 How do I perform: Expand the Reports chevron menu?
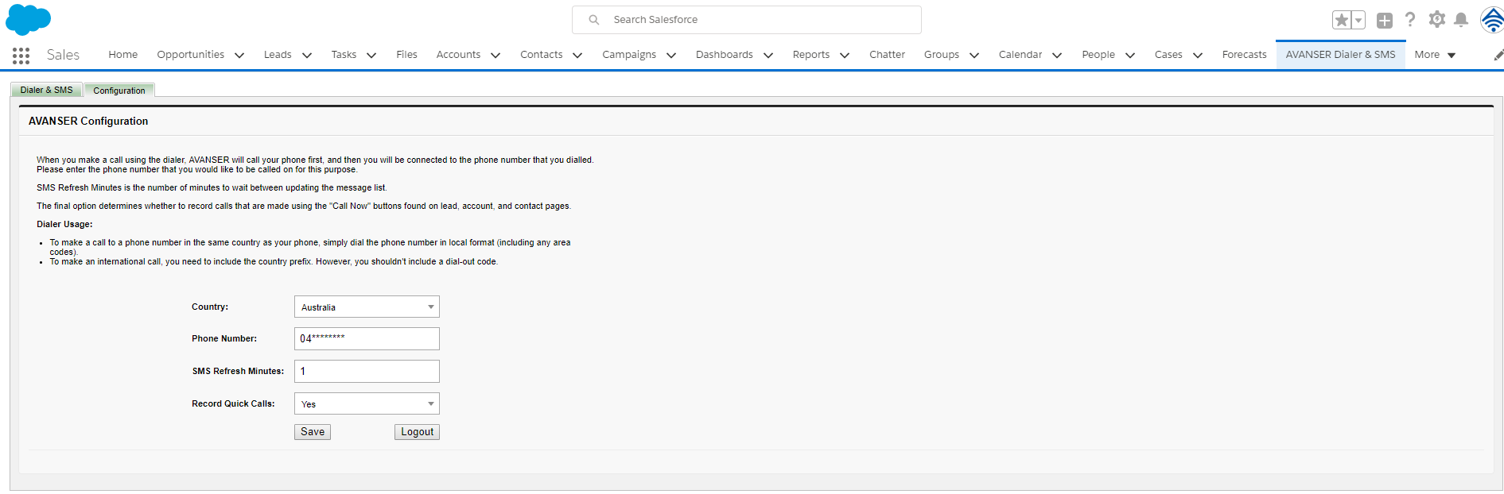coord(845,56)
